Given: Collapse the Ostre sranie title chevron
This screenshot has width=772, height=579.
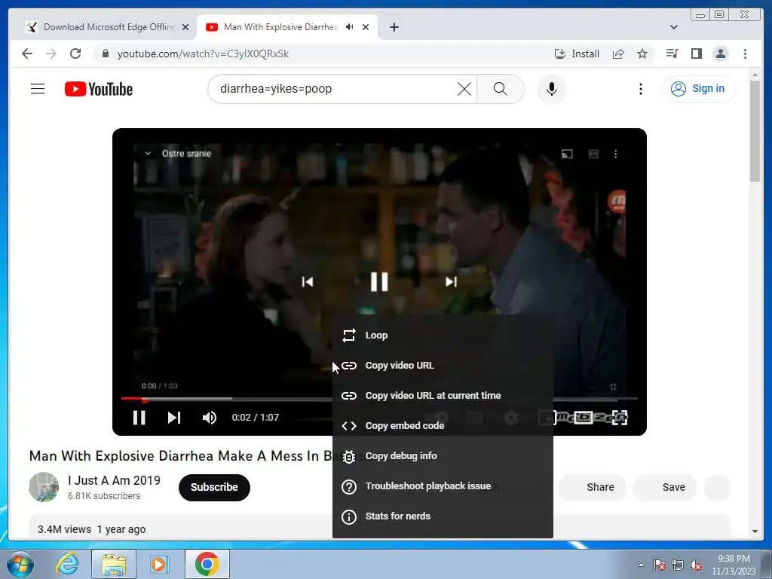Looking at the screenshot, I should [x=148, y=154].
